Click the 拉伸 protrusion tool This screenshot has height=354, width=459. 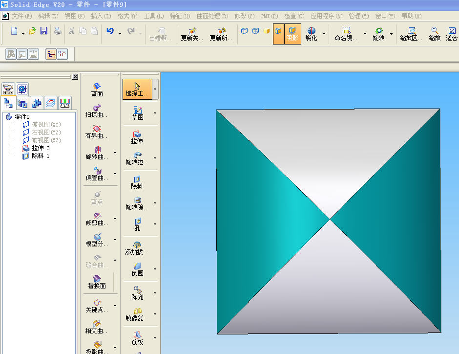point(137,137)
